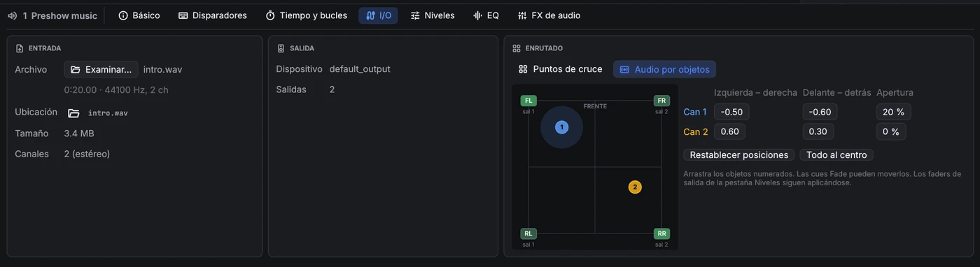Screen dimensions: 980x267
Task: Click the intro.wav location path
Action: 108,113
